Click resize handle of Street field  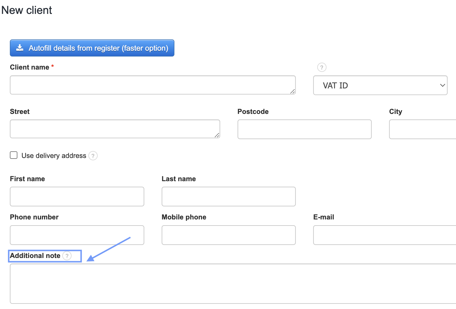coord(217,135)
